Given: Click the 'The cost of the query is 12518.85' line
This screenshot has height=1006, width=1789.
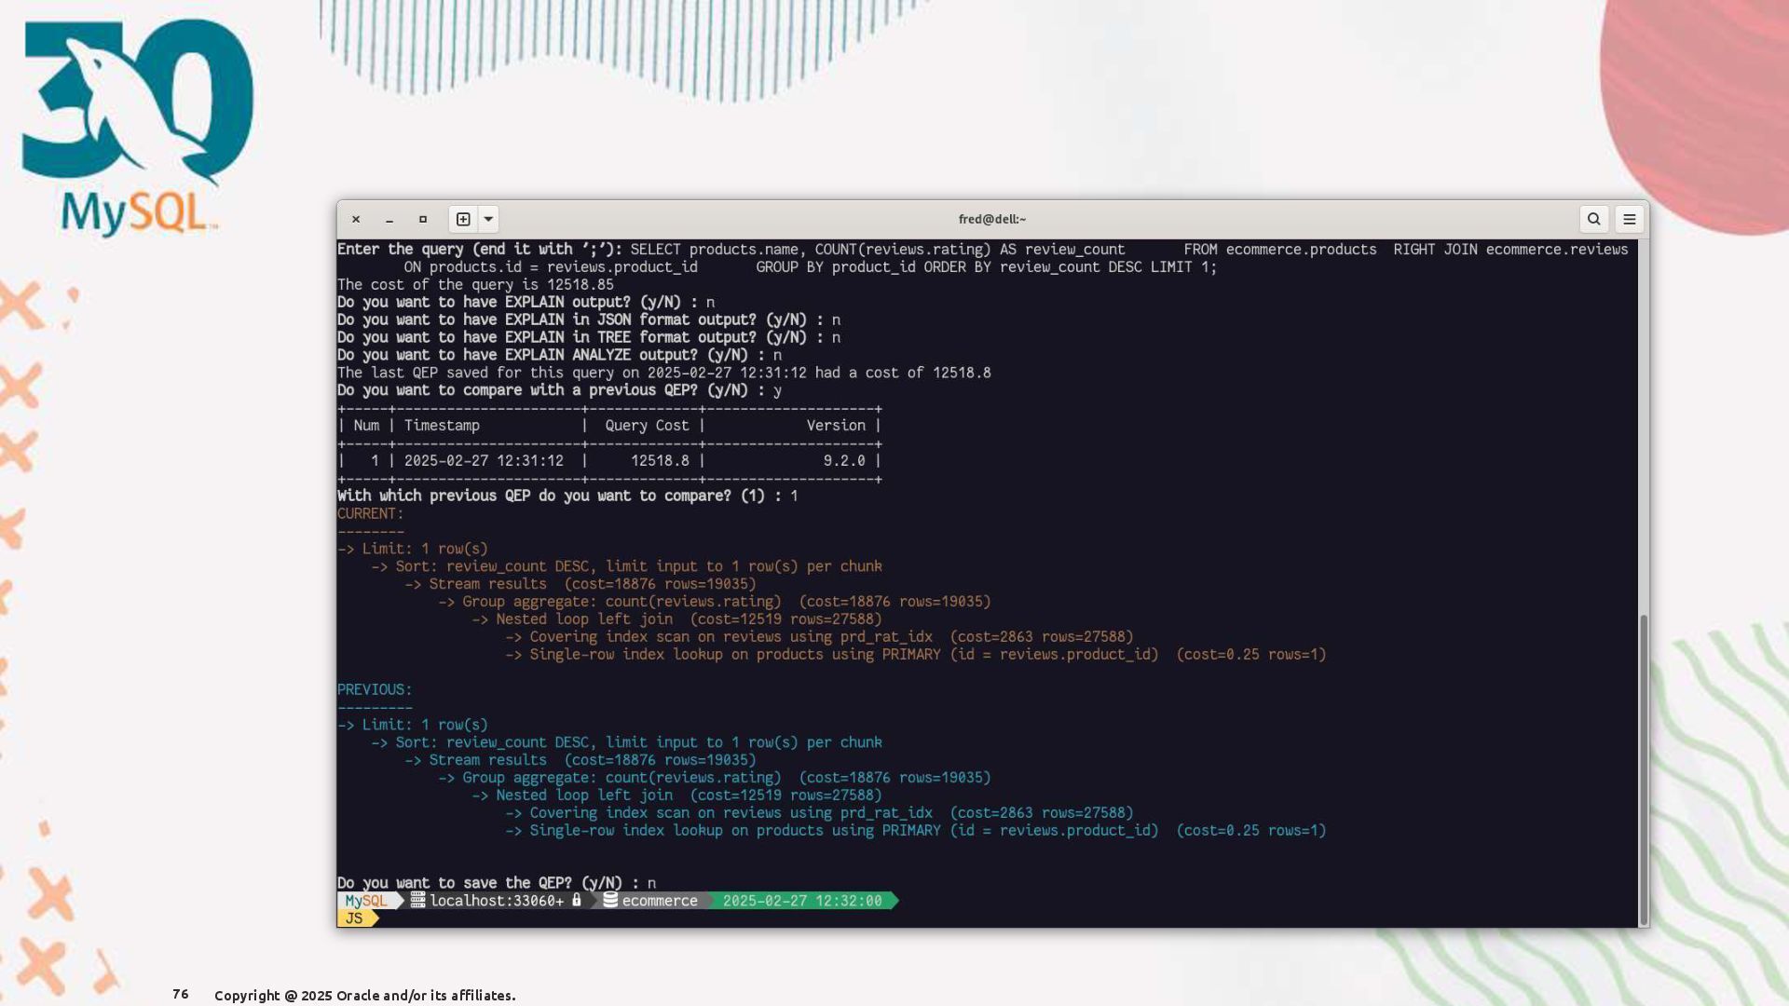Looking at the screenshot, I should (475, 285).
